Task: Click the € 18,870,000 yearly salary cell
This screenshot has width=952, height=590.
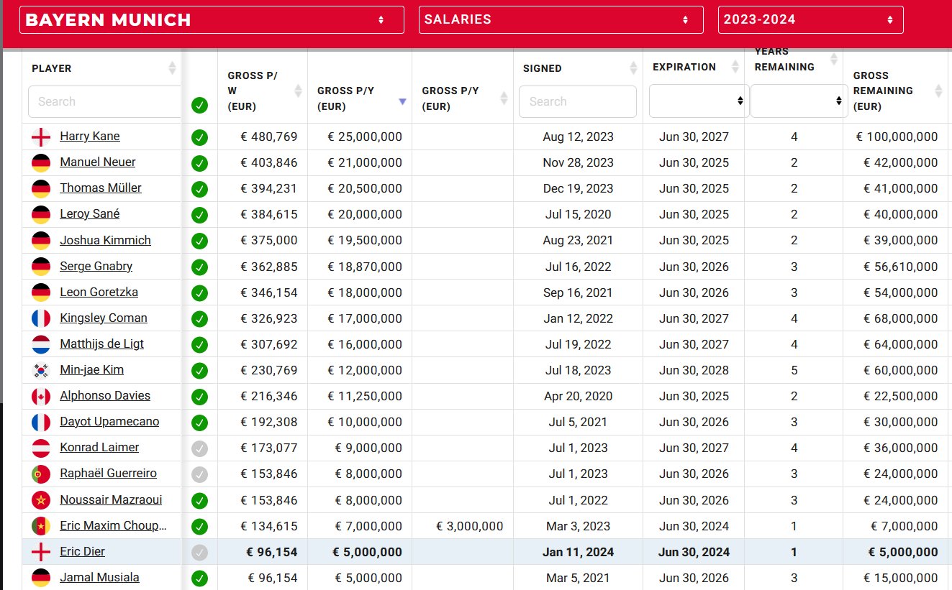Action: 365,267
